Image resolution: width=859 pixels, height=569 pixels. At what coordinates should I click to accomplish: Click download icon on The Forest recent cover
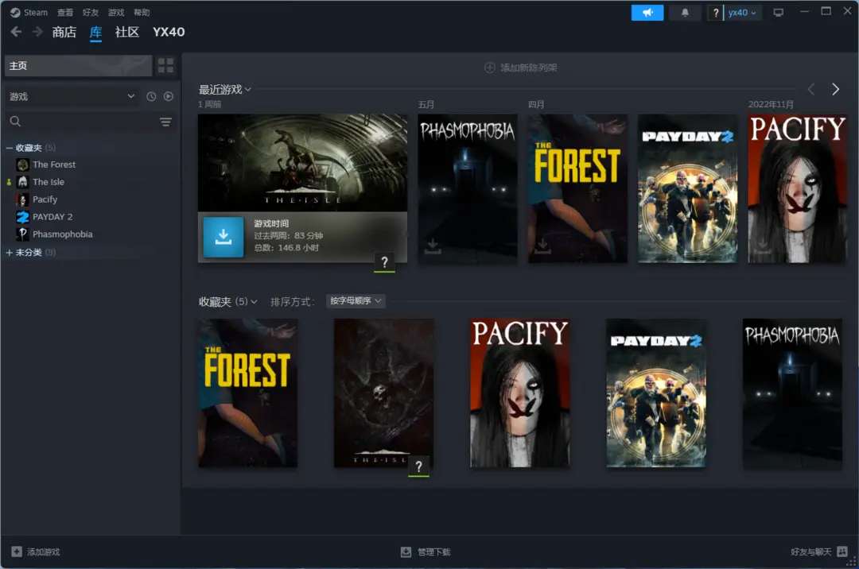543,246
